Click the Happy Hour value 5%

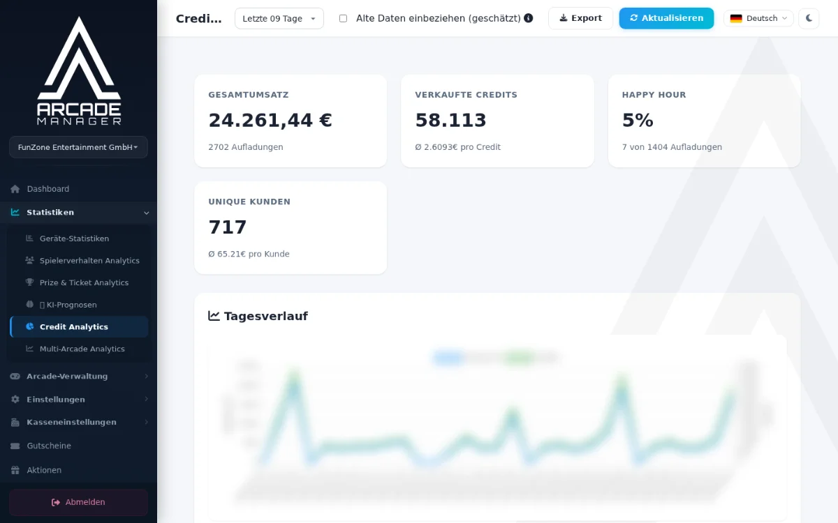pos(638,121)
